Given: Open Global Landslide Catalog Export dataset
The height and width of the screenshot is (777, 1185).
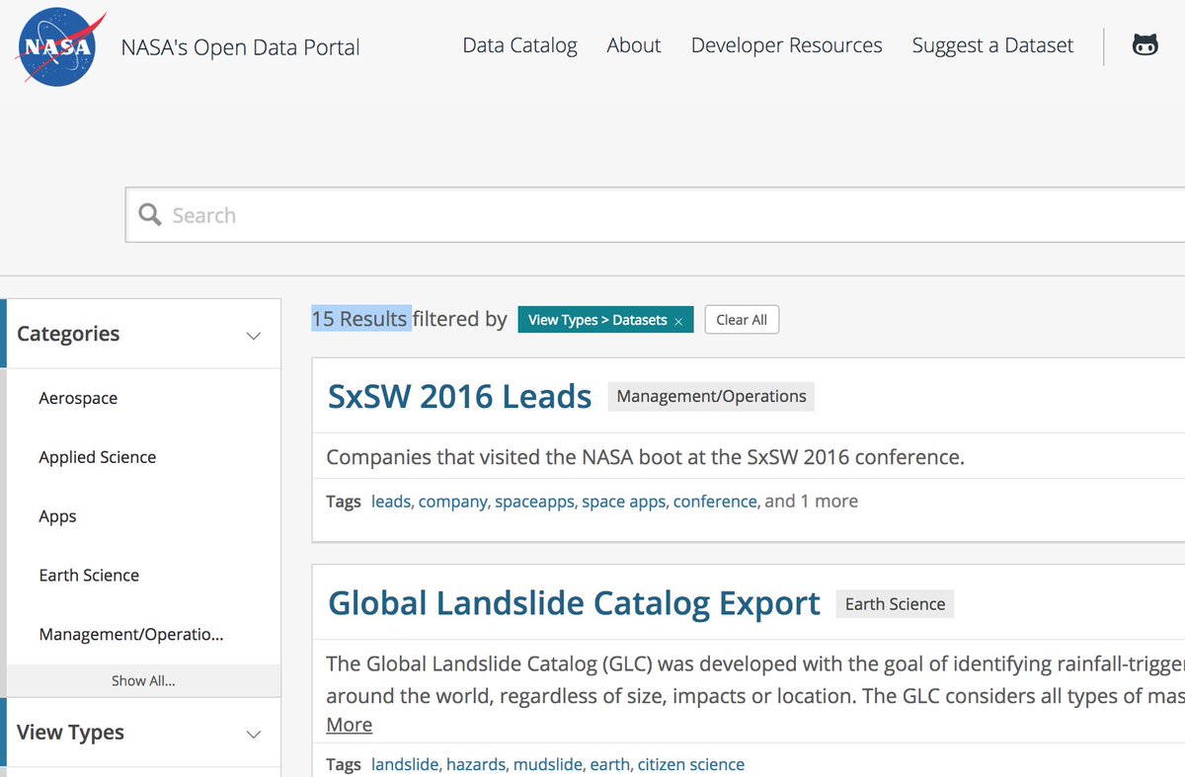Looking at the screenshot, I should point(574,603).
